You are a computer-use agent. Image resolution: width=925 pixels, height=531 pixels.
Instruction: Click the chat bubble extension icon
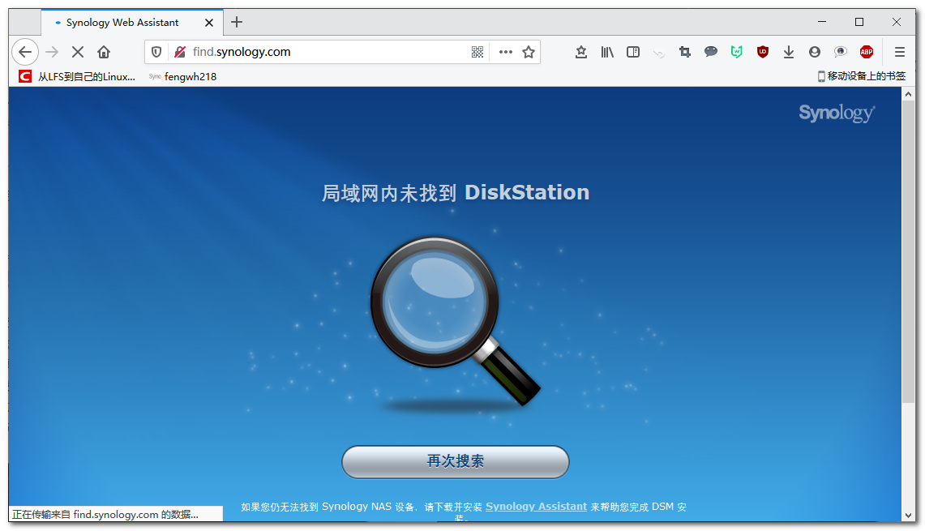click(711, 52)
